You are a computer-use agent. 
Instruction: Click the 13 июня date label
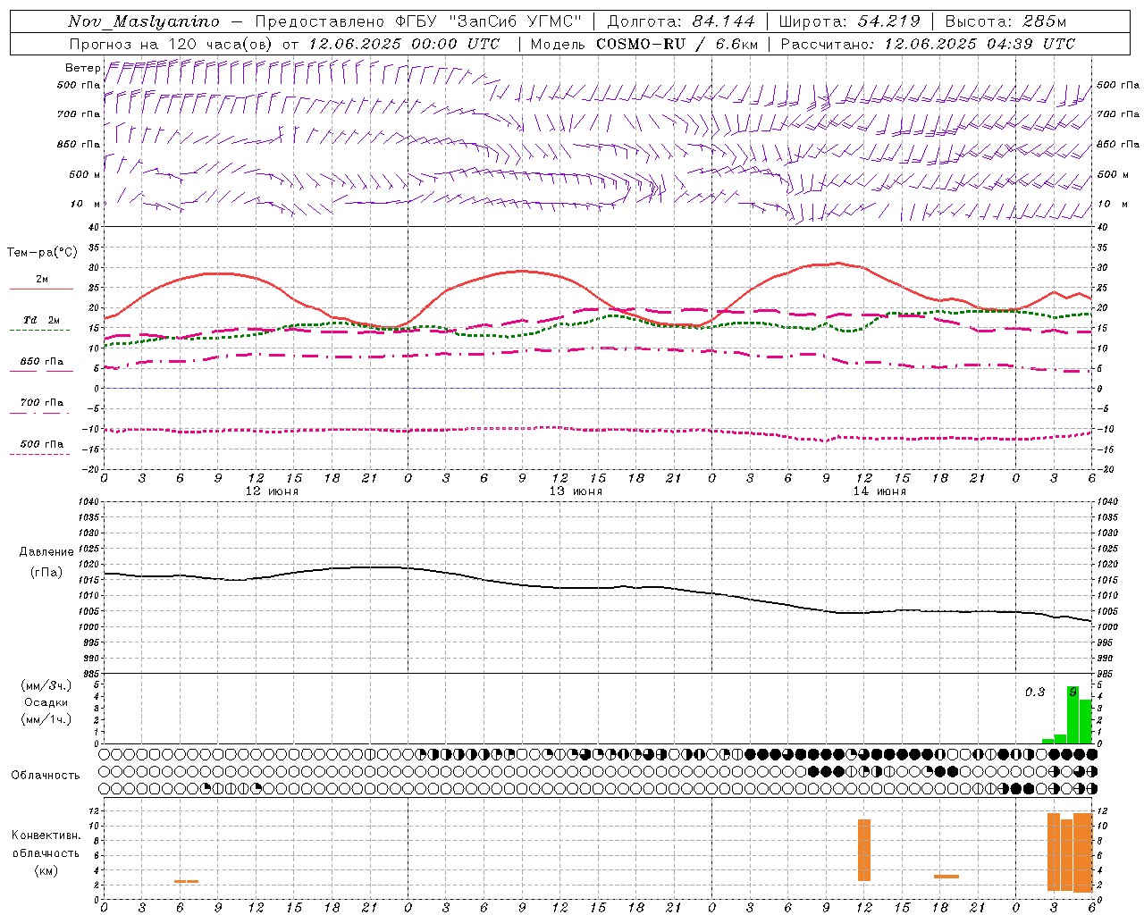click(x=576, y=491)
